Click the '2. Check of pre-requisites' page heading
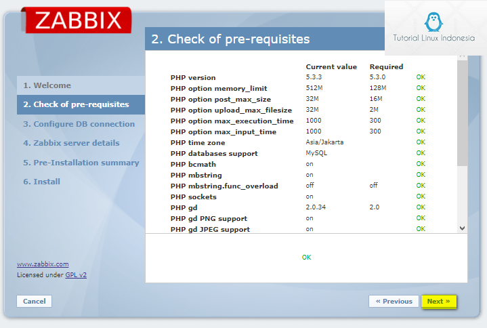This screenshot has height=328, width=487. 230,39
